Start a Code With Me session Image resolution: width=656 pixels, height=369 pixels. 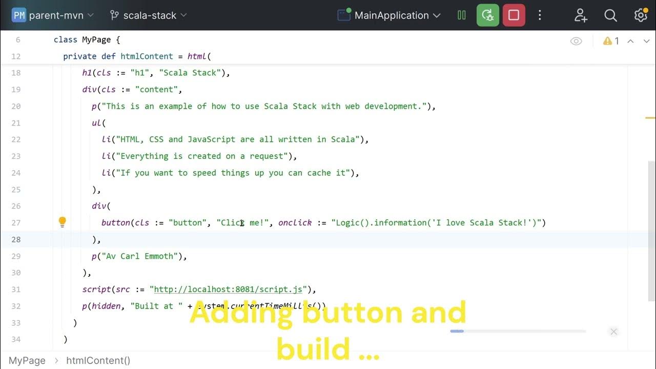coord(581,16)
